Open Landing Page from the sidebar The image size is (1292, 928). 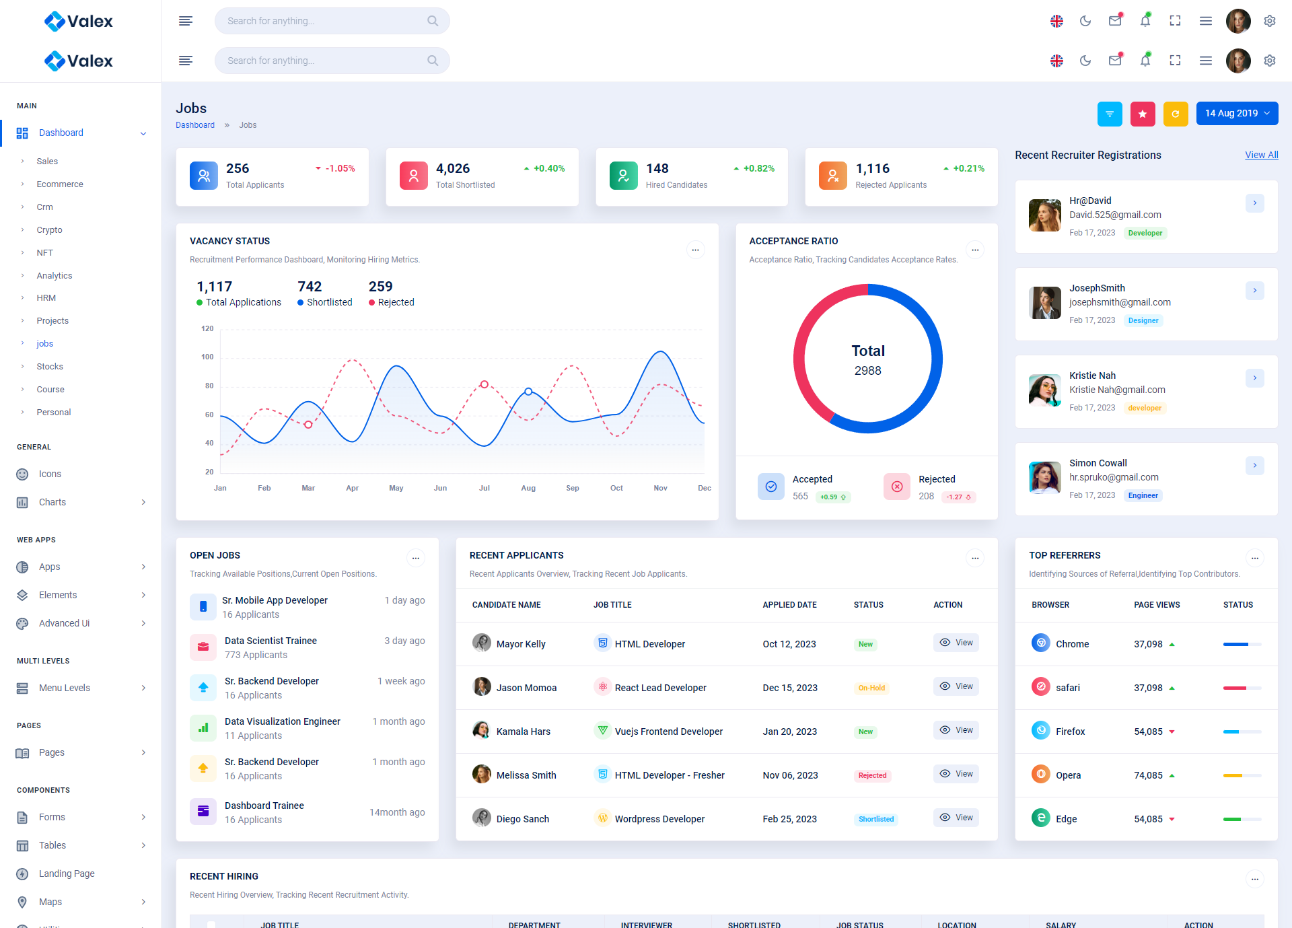pyautogui.click(x=67, y=873)
